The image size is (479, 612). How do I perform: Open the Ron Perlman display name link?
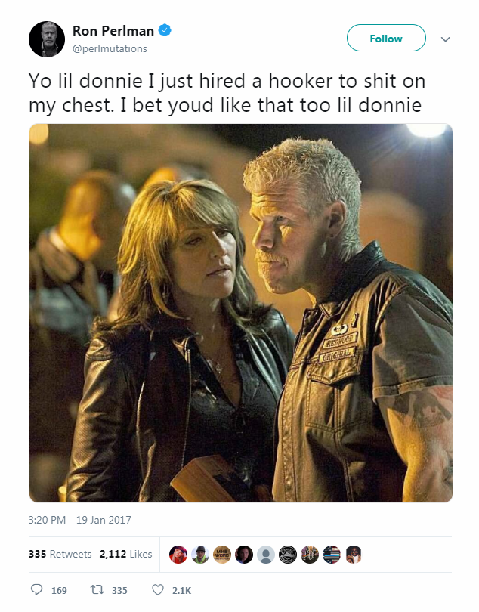[113, 30]
